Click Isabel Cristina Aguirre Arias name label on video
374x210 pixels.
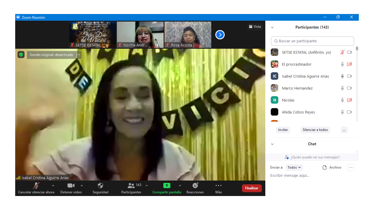click(45, 178)
